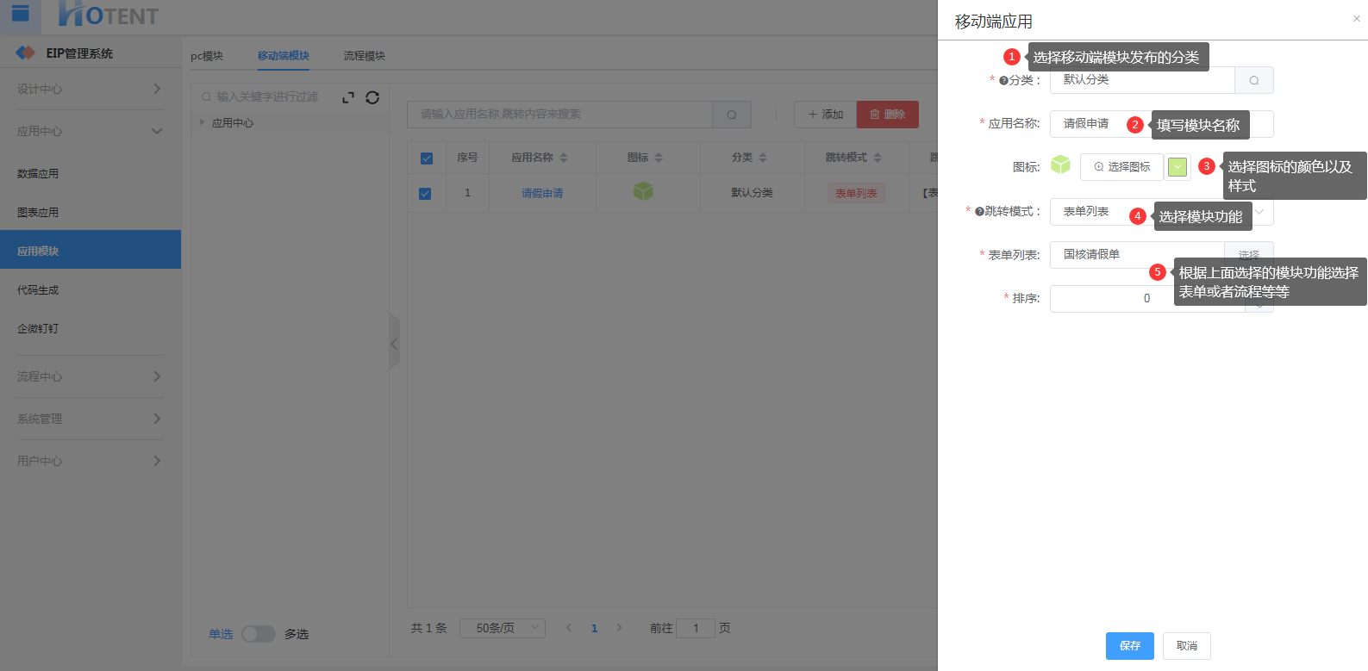
Task: Go to previous page in pagination
Action: [569, 628]
